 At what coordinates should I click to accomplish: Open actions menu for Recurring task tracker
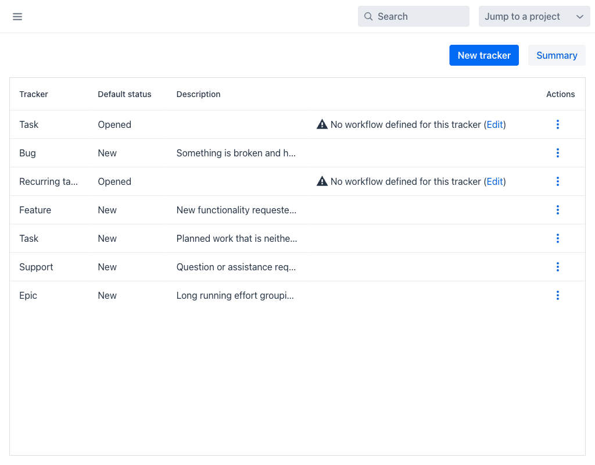(557, 181)
